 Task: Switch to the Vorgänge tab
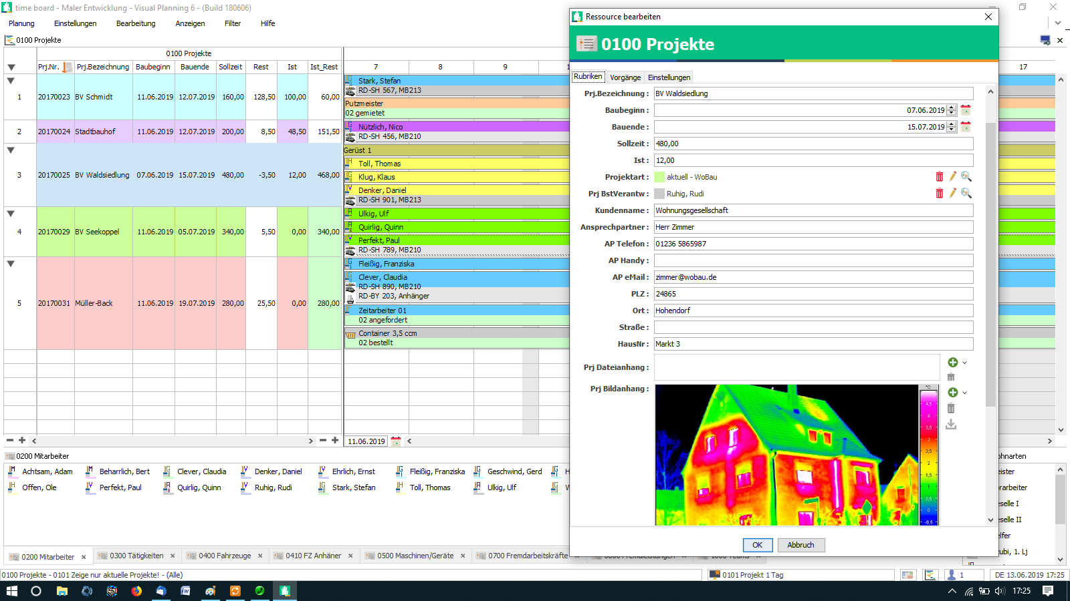coord(625,77)
